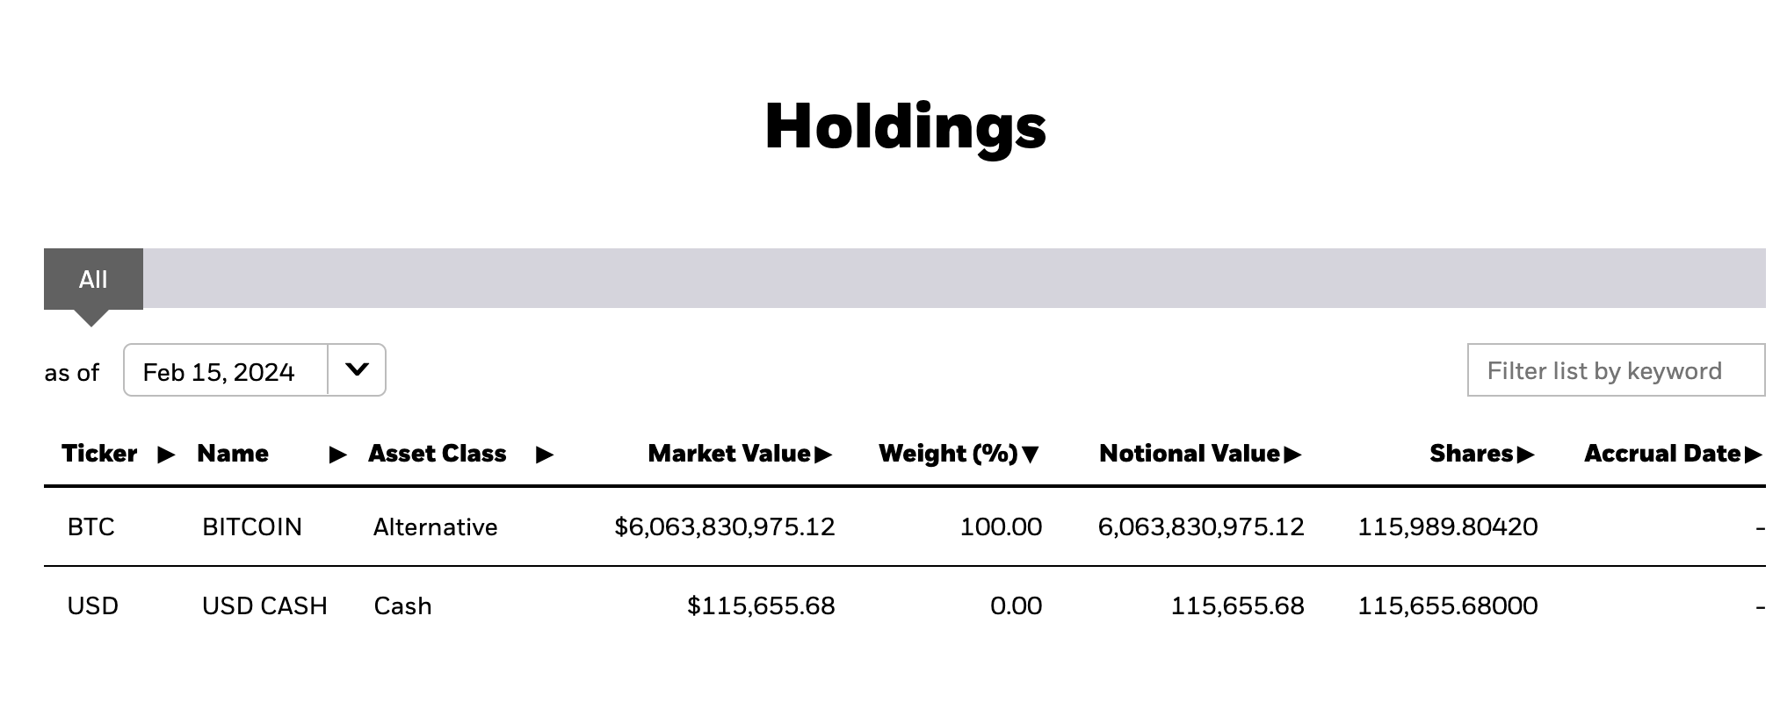Click the Notional Value column header
This screenshot has width=1780, height=709.
point(1189,454)
